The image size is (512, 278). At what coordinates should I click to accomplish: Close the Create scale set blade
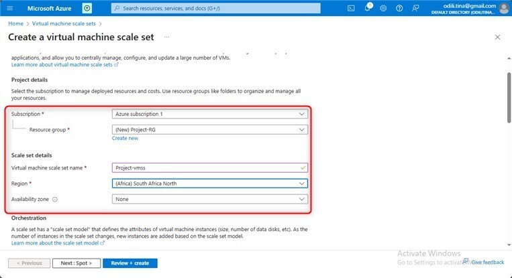coord(497,37)
